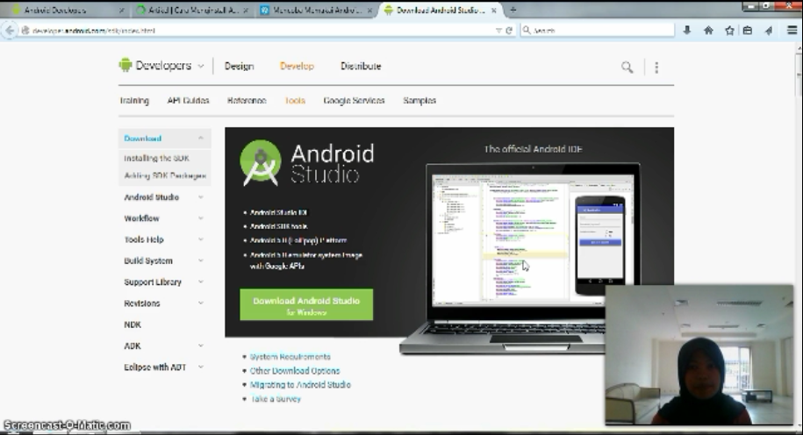This screenshot has height=435, width=803.
Task: Open the Migrating to Android Studio link
Action: click(x=301, y=385)
